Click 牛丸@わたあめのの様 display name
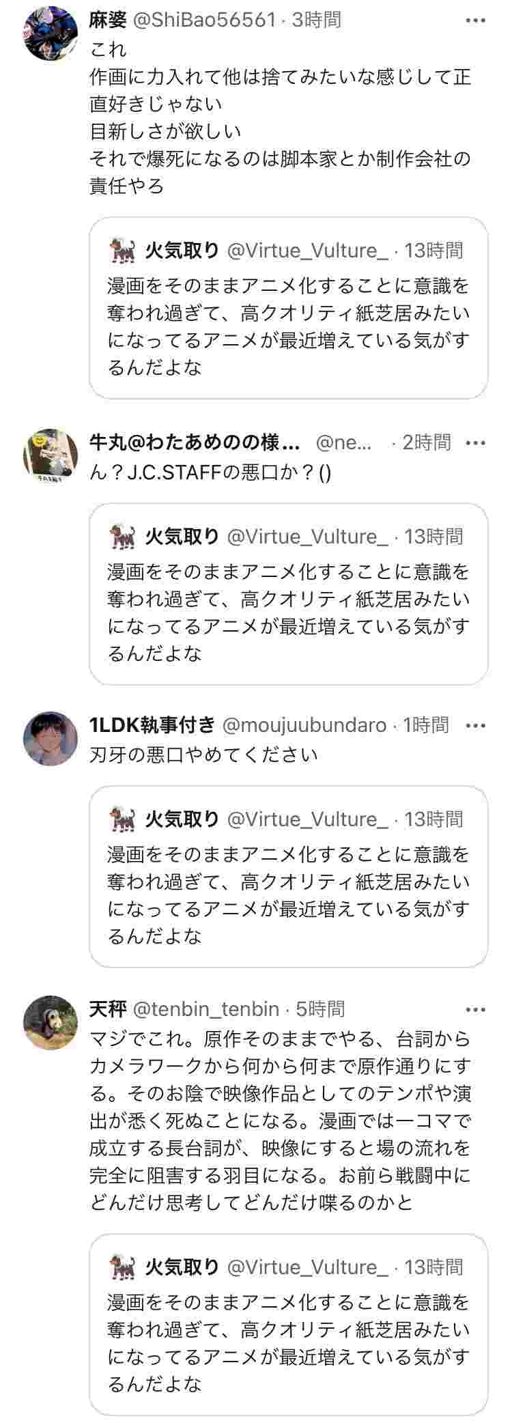The image size is (512, 1423). point(195,443)
